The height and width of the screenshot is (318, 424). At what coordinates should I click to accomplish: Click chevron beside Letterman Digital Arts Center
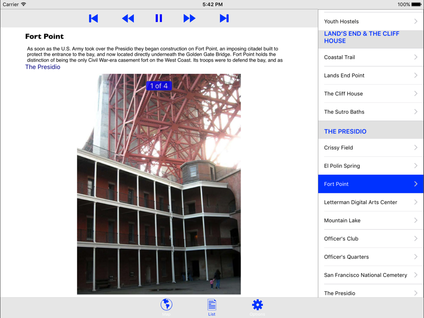coord(416,202)
